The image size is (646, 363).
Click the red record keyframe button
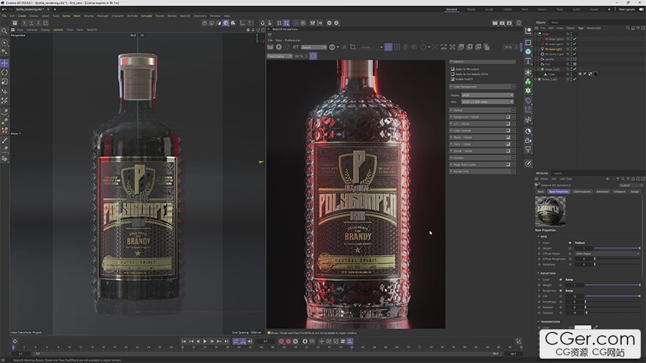pos(281,341)
